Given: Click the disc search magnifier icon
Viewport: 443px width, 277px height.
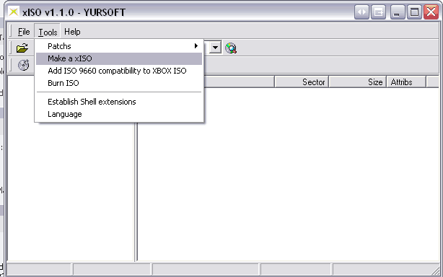Looking at the screenshot, I should [x=231, y=48].
